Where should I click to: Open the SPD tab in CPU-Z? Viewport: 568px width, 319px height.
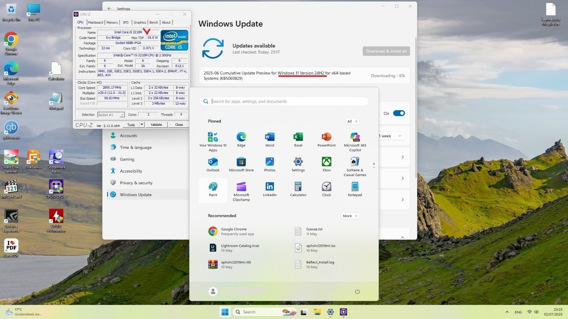coord(126,22)
